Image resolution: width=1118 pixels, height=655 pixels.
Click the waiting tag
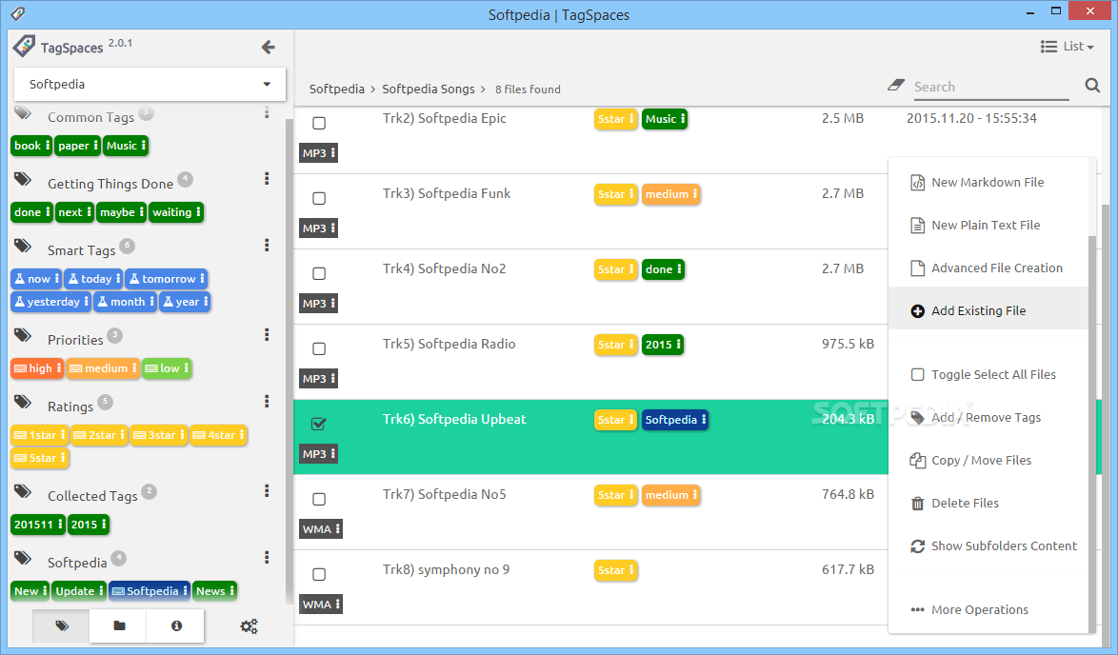pyautogui.click(x=176, y=212)
